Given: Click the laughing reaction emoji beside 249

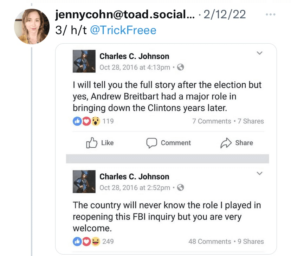Looking at the screenshot, I should tap(96, 242).
